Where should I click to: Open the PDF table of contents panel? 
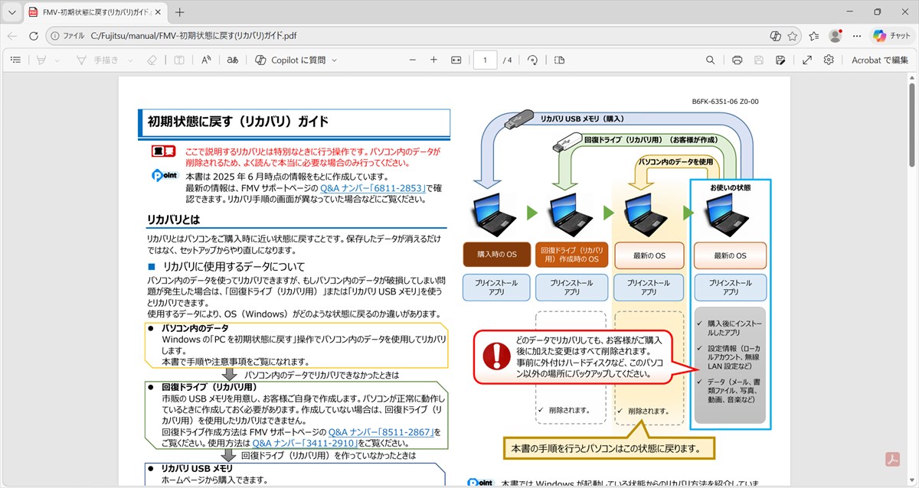coord(15,60)
